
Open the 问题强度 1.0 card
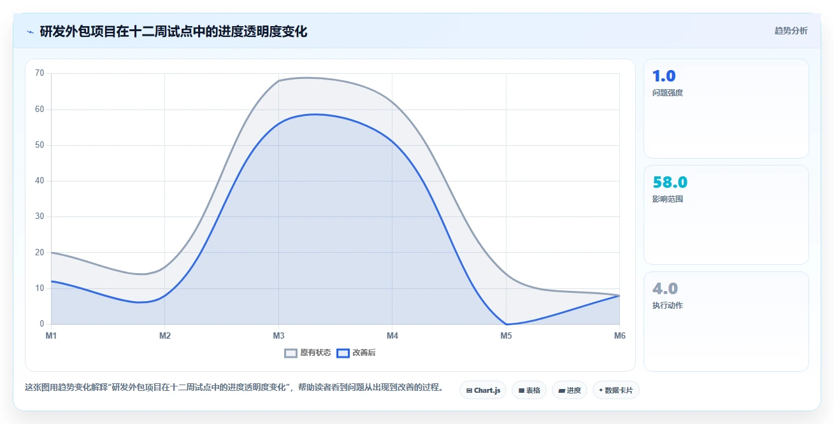pyautogui.click(x=726, y=108)
